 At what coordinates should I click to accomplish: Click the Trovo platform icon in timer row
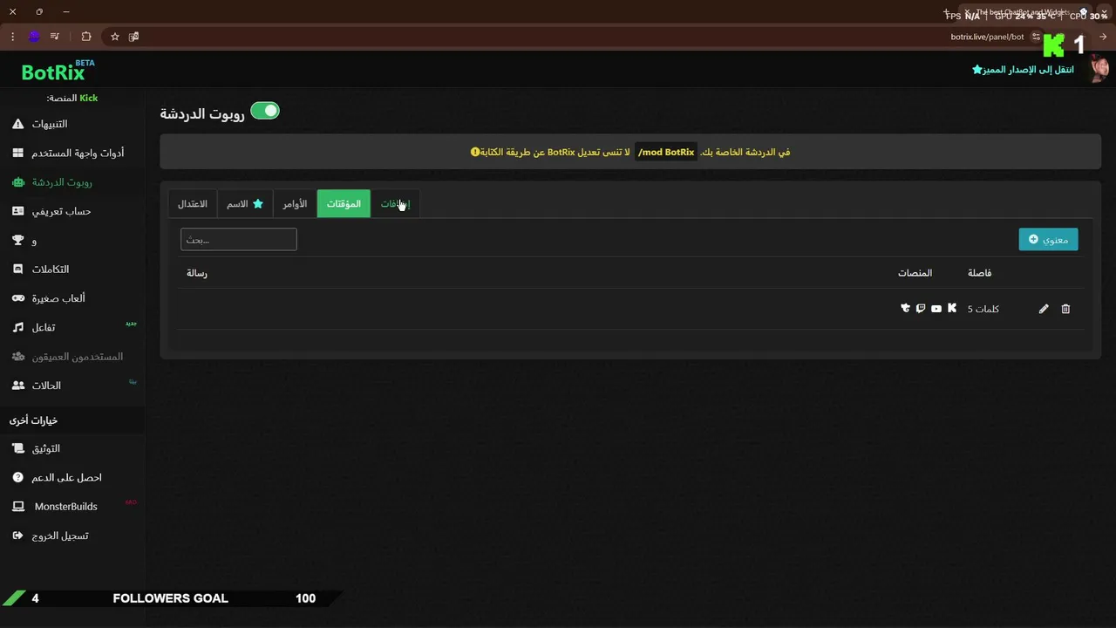[x=905, y=308]
